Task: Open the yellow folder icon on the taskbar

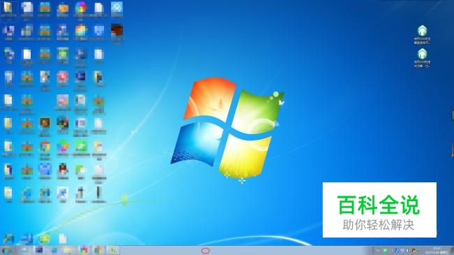Action: pyautogui.click(x=68, y=250)
